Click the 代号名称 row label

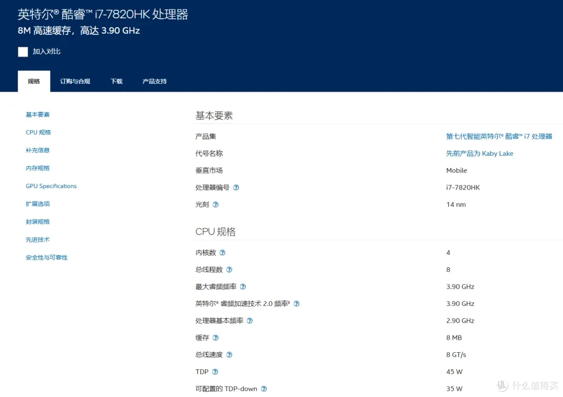209,154
